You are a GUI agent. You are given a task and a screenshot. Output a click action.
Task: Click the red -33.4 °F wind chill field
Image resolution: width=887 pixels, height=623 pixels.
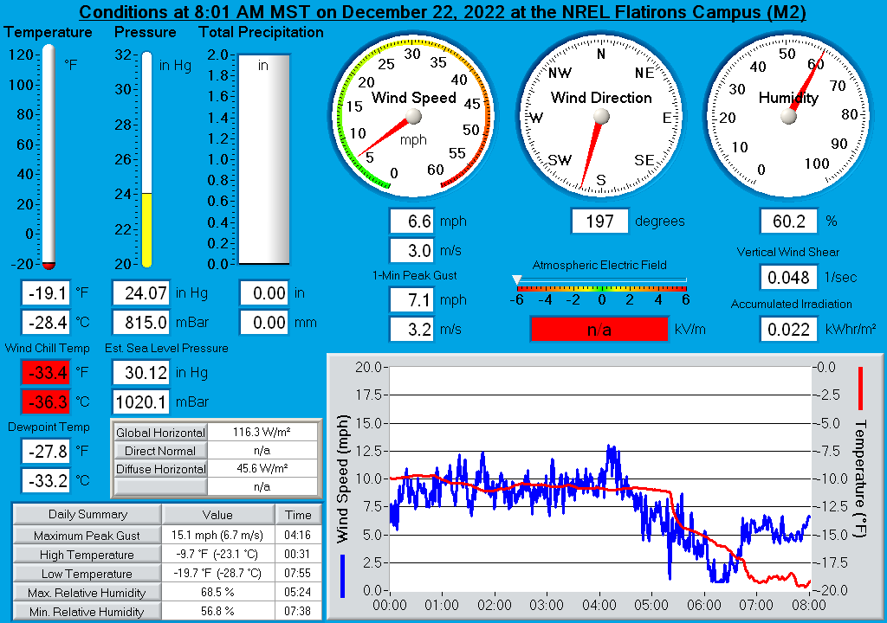(46, 373)
